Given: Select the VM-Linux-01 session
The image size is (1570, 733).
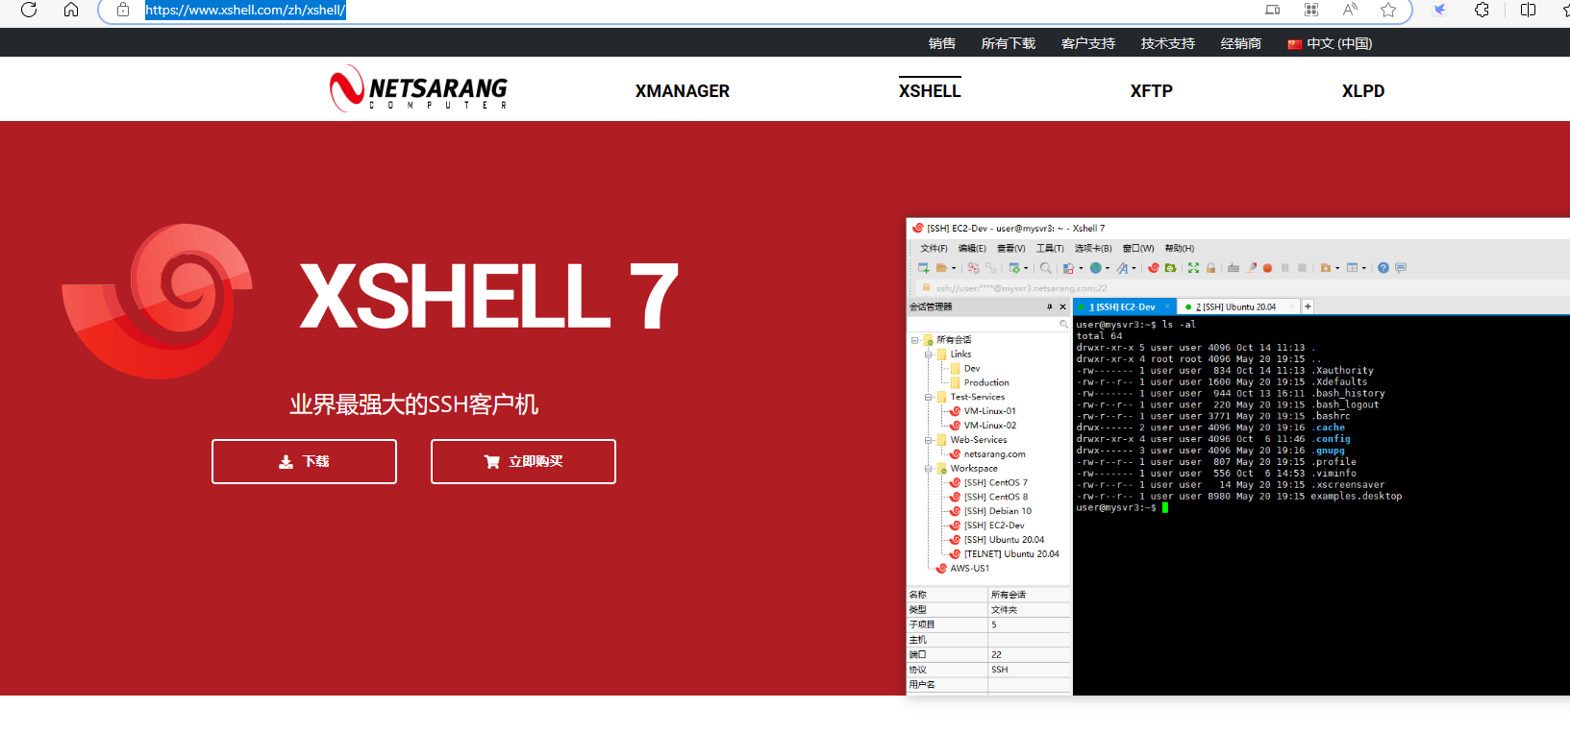Looking at the screenshot, I should [990, 411].
